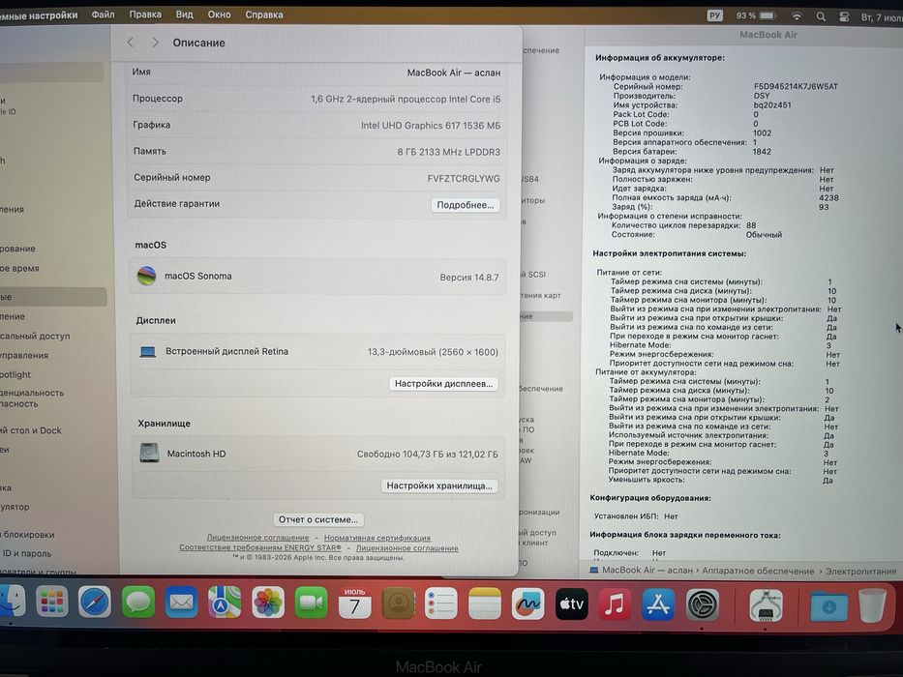Click the macOS Sonoma icon
This screenshot has width=903, height=677.
pos(147,276)
